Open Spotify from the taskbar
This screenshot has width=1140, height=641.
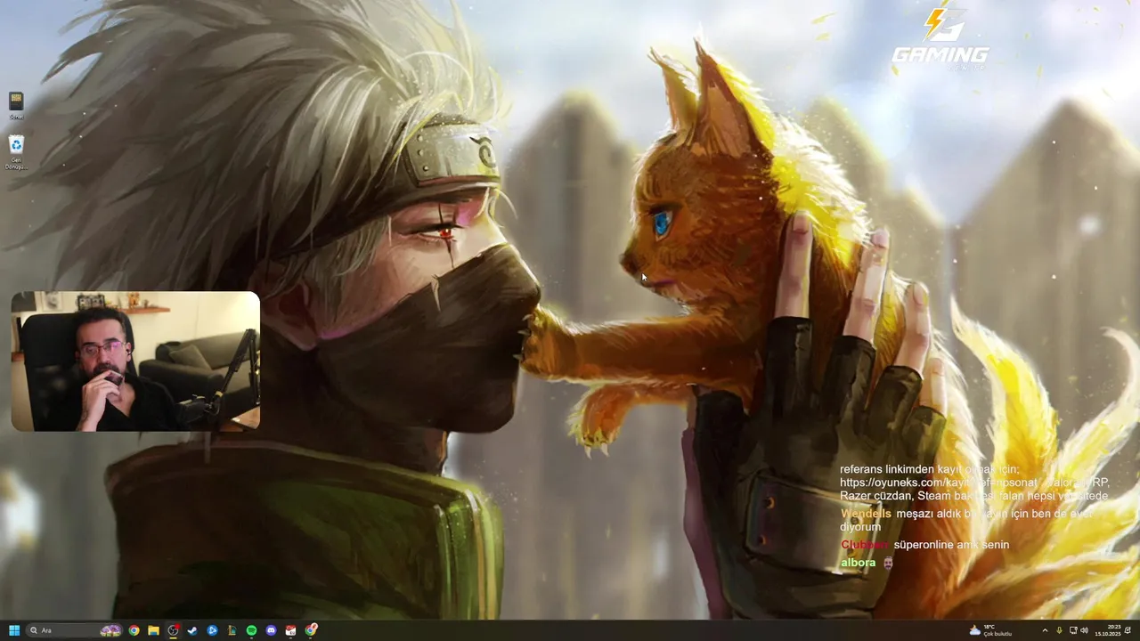[251, 630]
